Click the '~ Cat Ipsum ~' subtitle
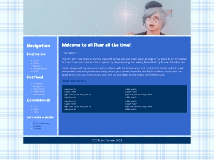214x160 pixels. [x=70, y=53]
